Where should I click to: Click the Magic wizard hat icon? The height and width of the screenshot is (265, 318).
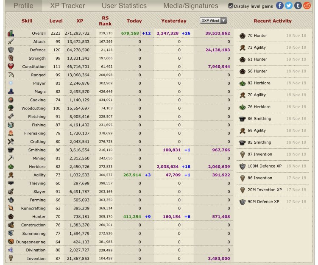click(11, 92)
